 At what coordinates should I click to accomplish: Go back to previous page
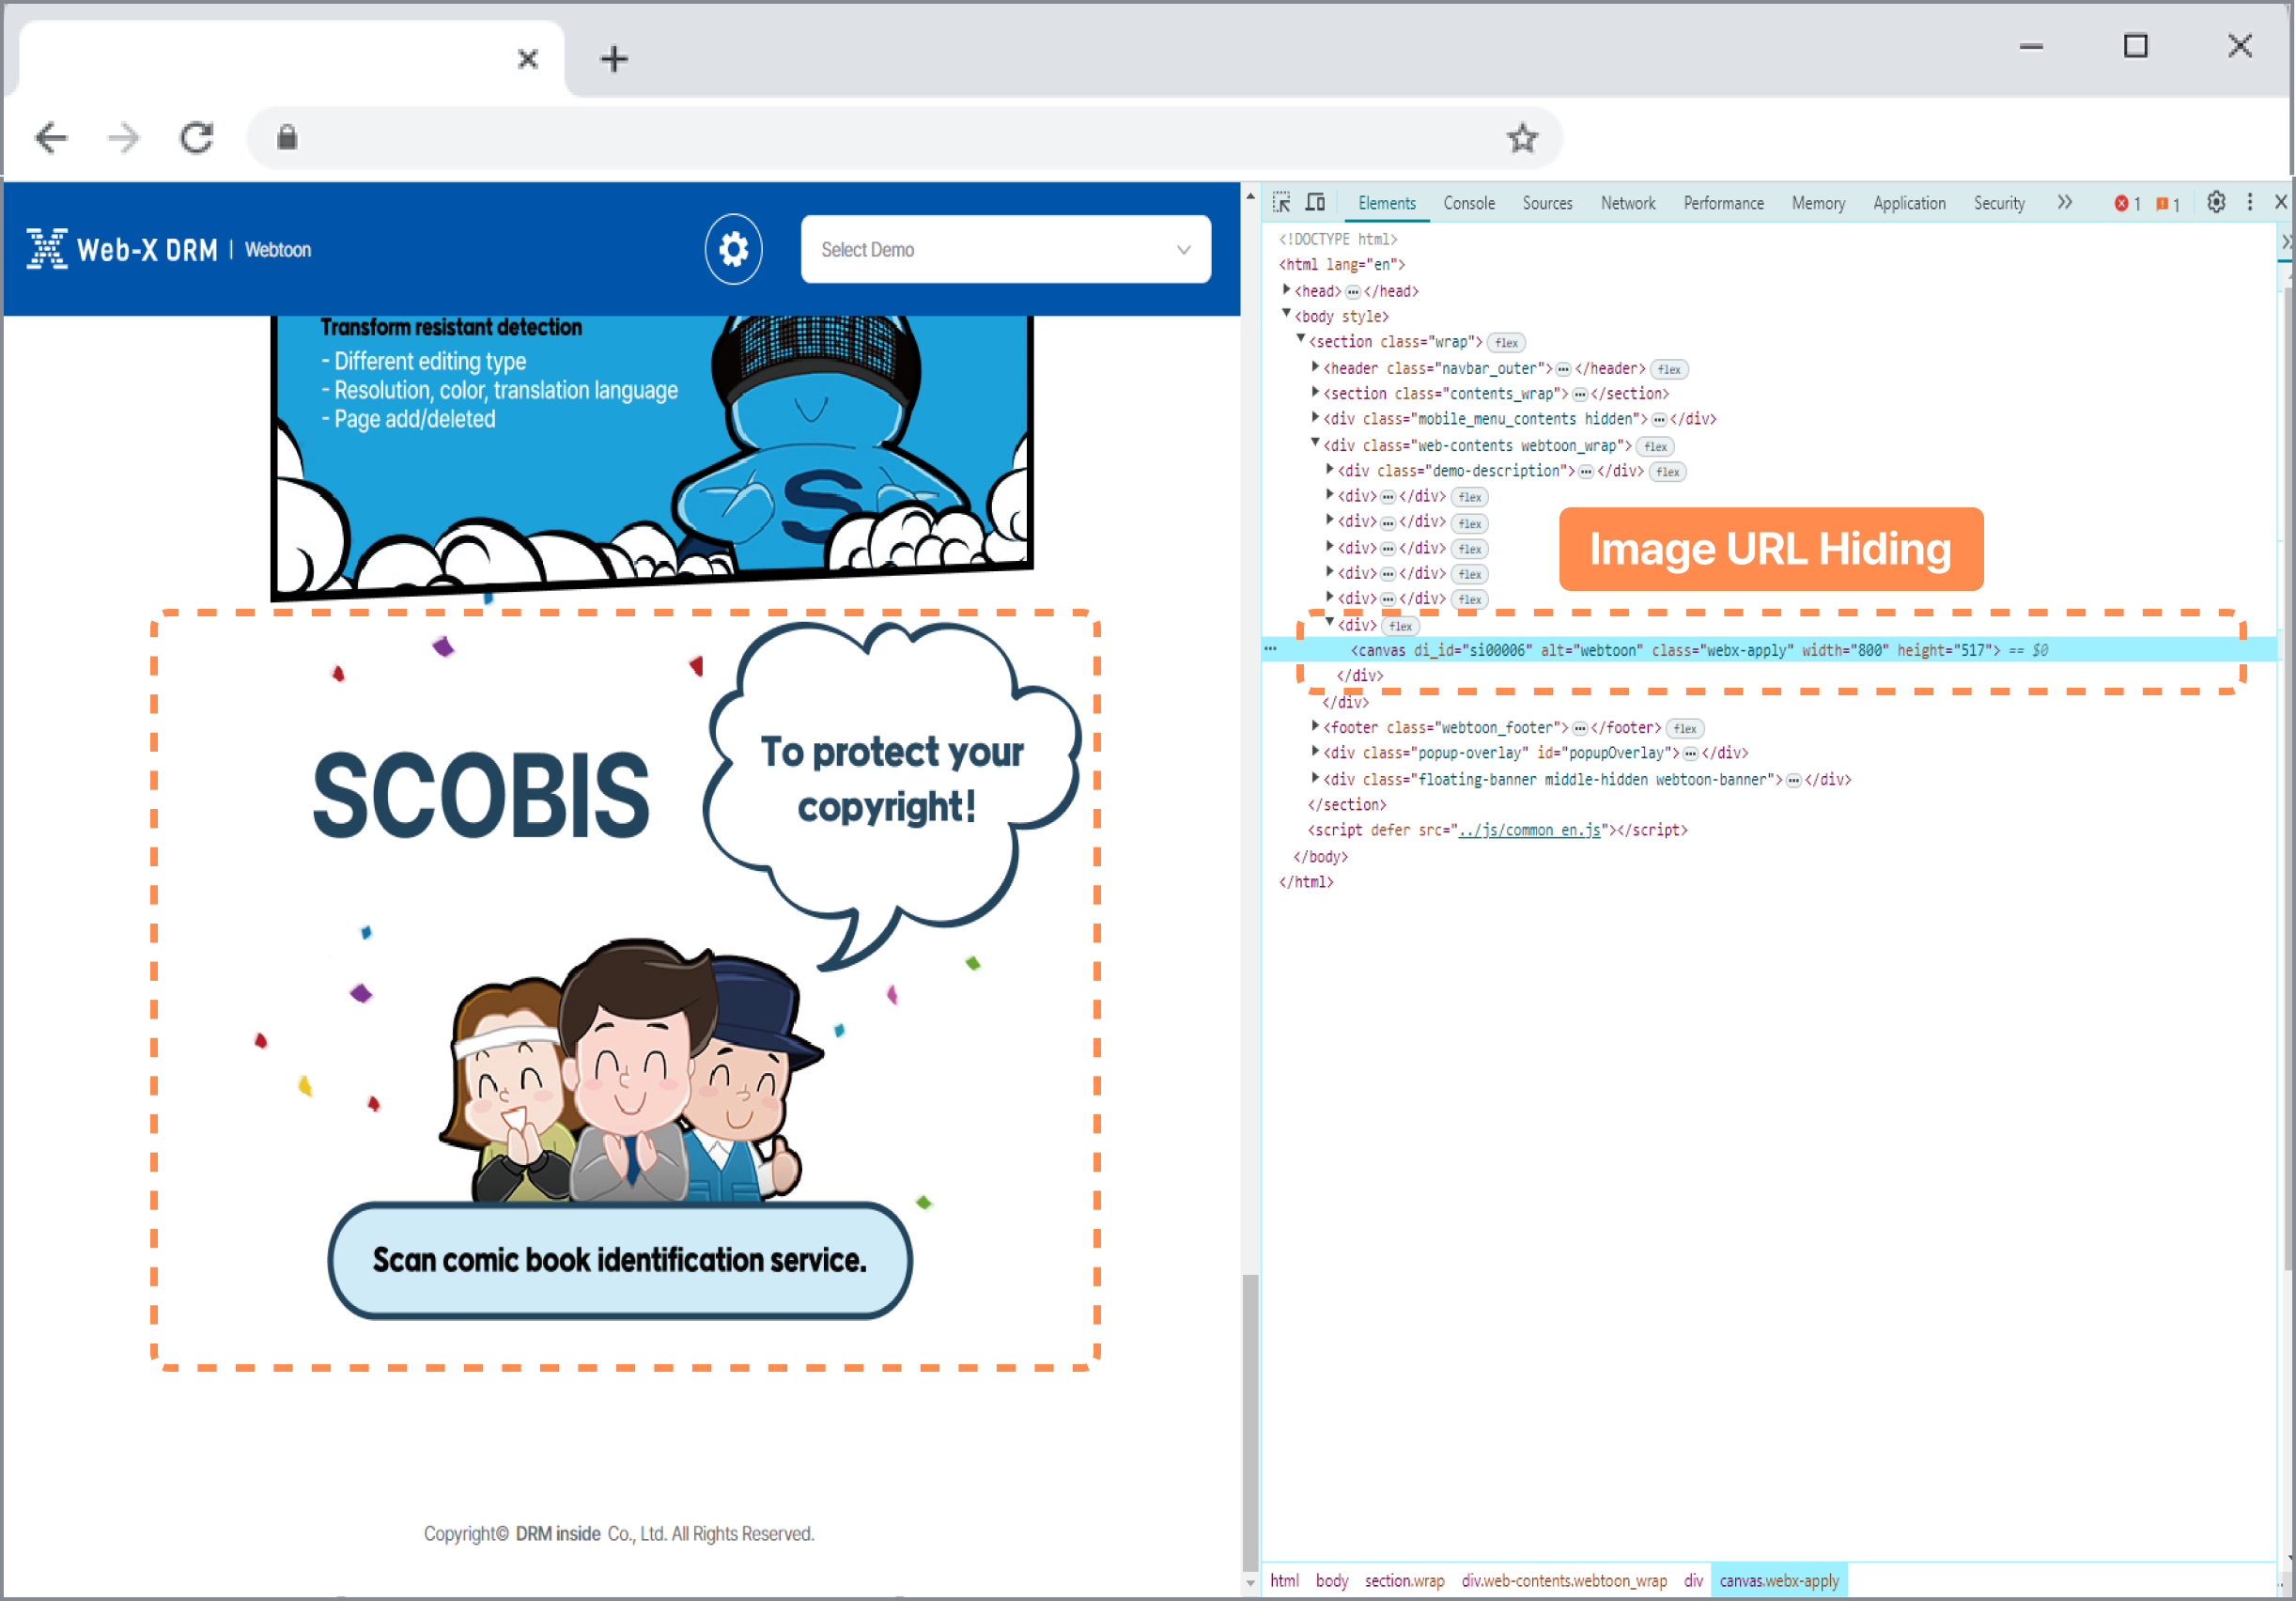coord(51,138)
